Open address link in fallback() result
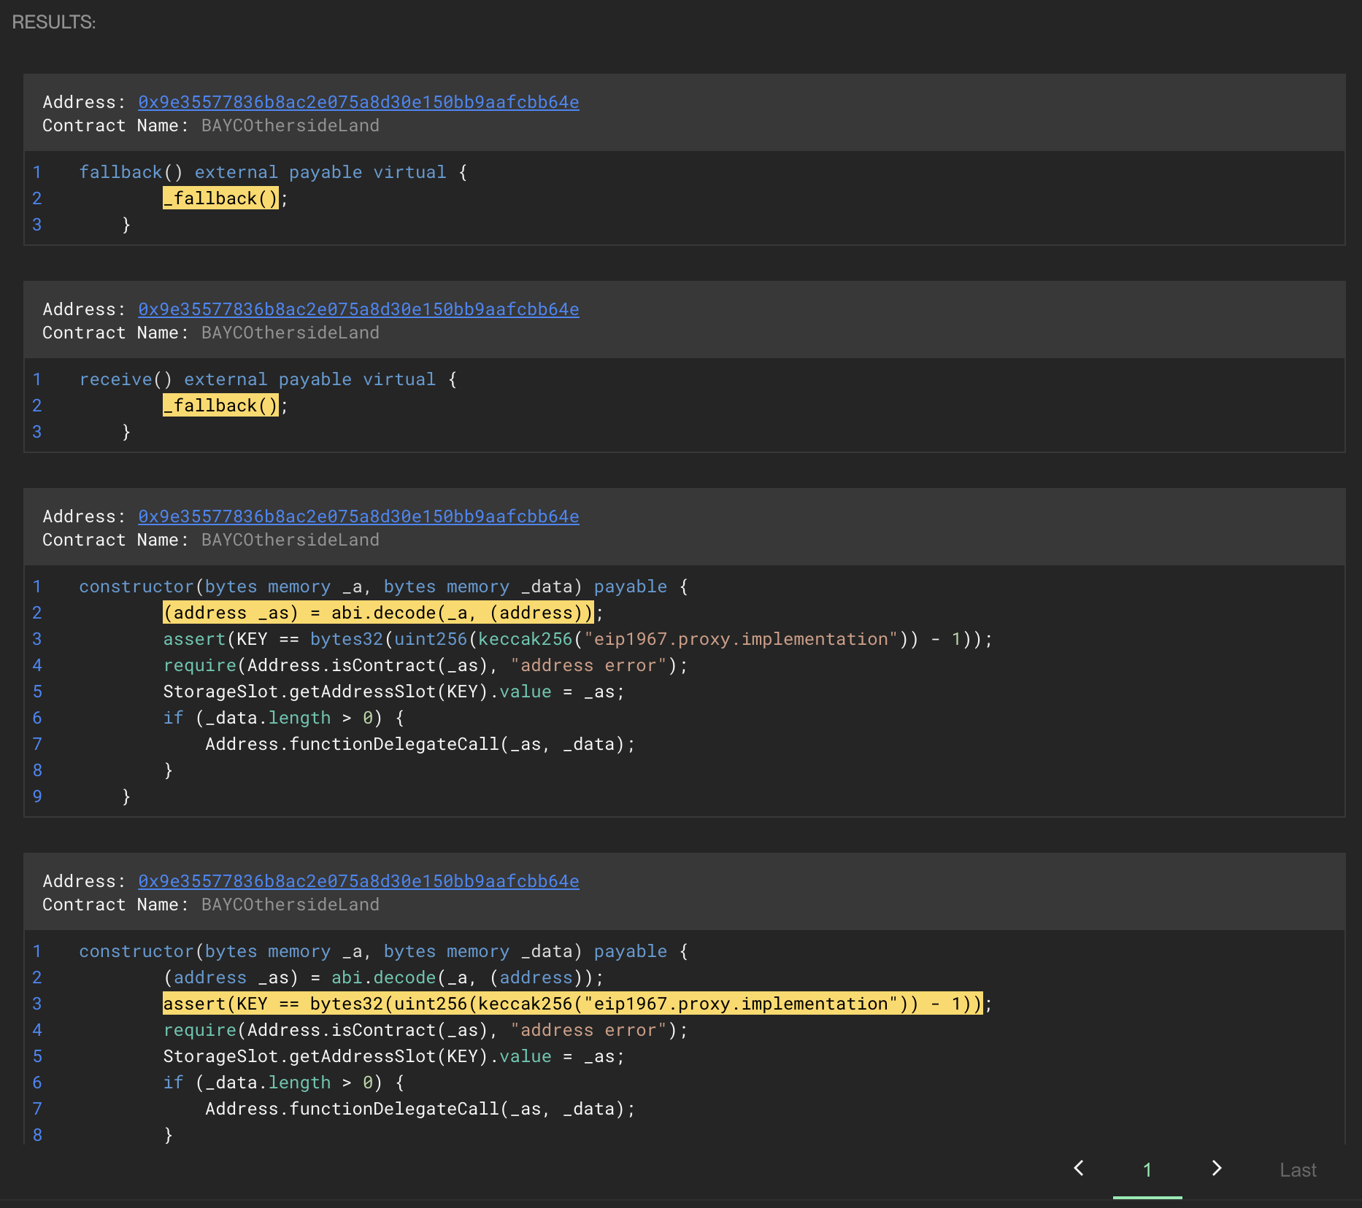1362x1208 pixels. click(358, 102)
